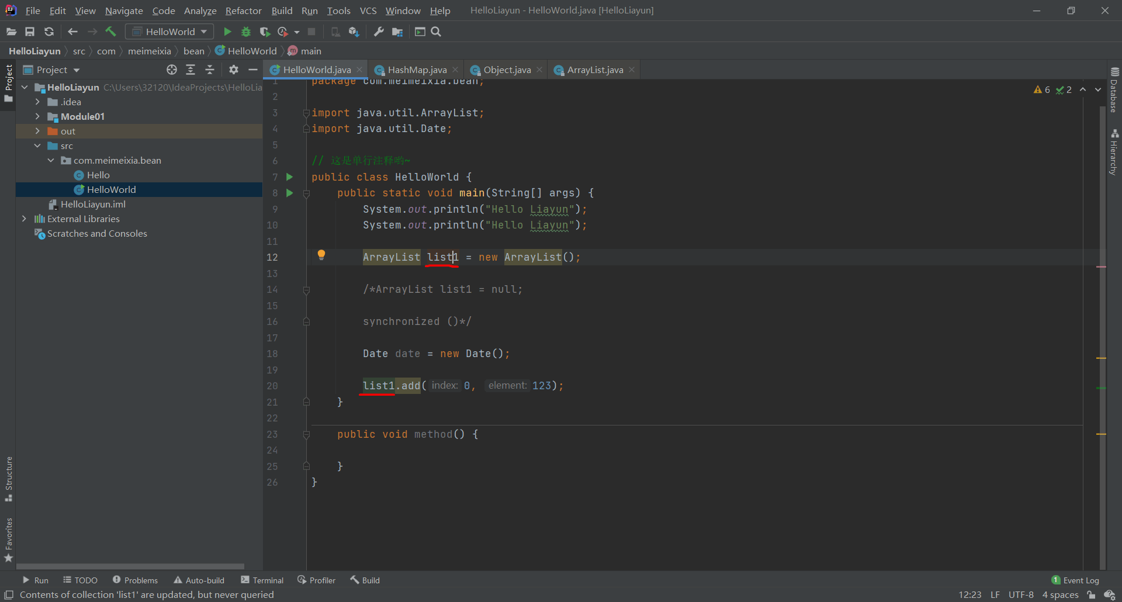The width and height of the screenshot is (1122, 602).
Task: Expand External Libraries node
Action: tap(24, 219)
